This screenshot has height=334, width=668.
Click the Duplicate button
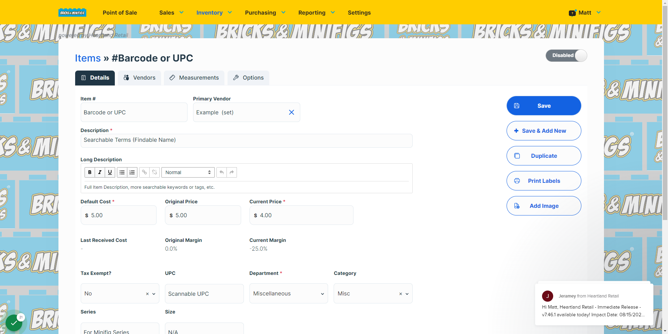pos(544,156)
